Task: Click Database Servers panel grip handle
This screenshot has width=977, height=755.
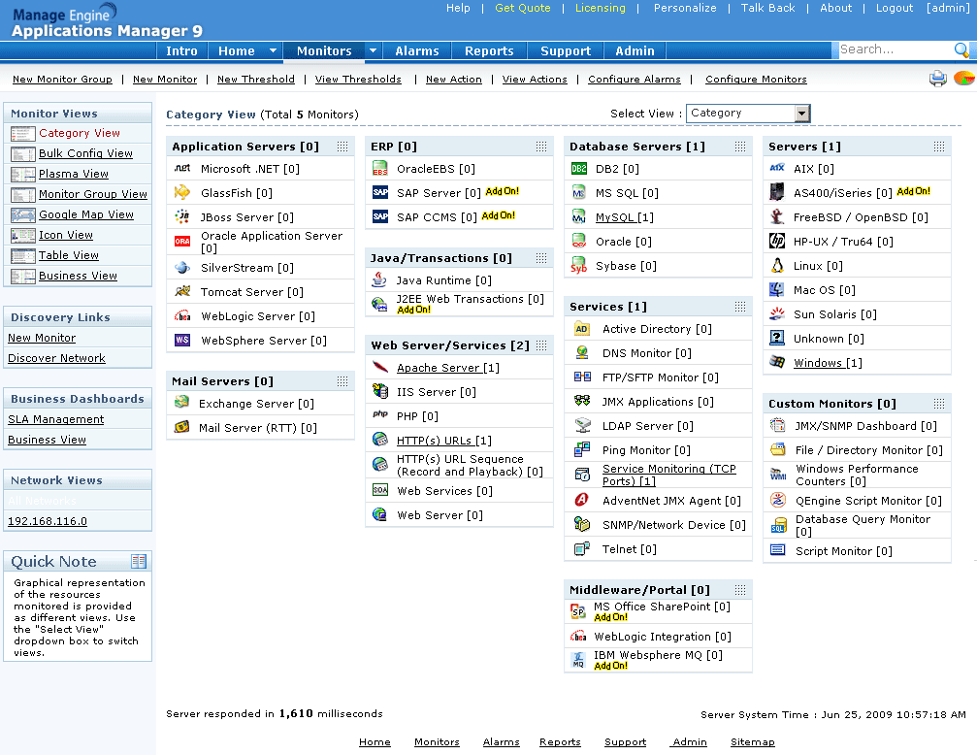Action: tap(739, 146)
